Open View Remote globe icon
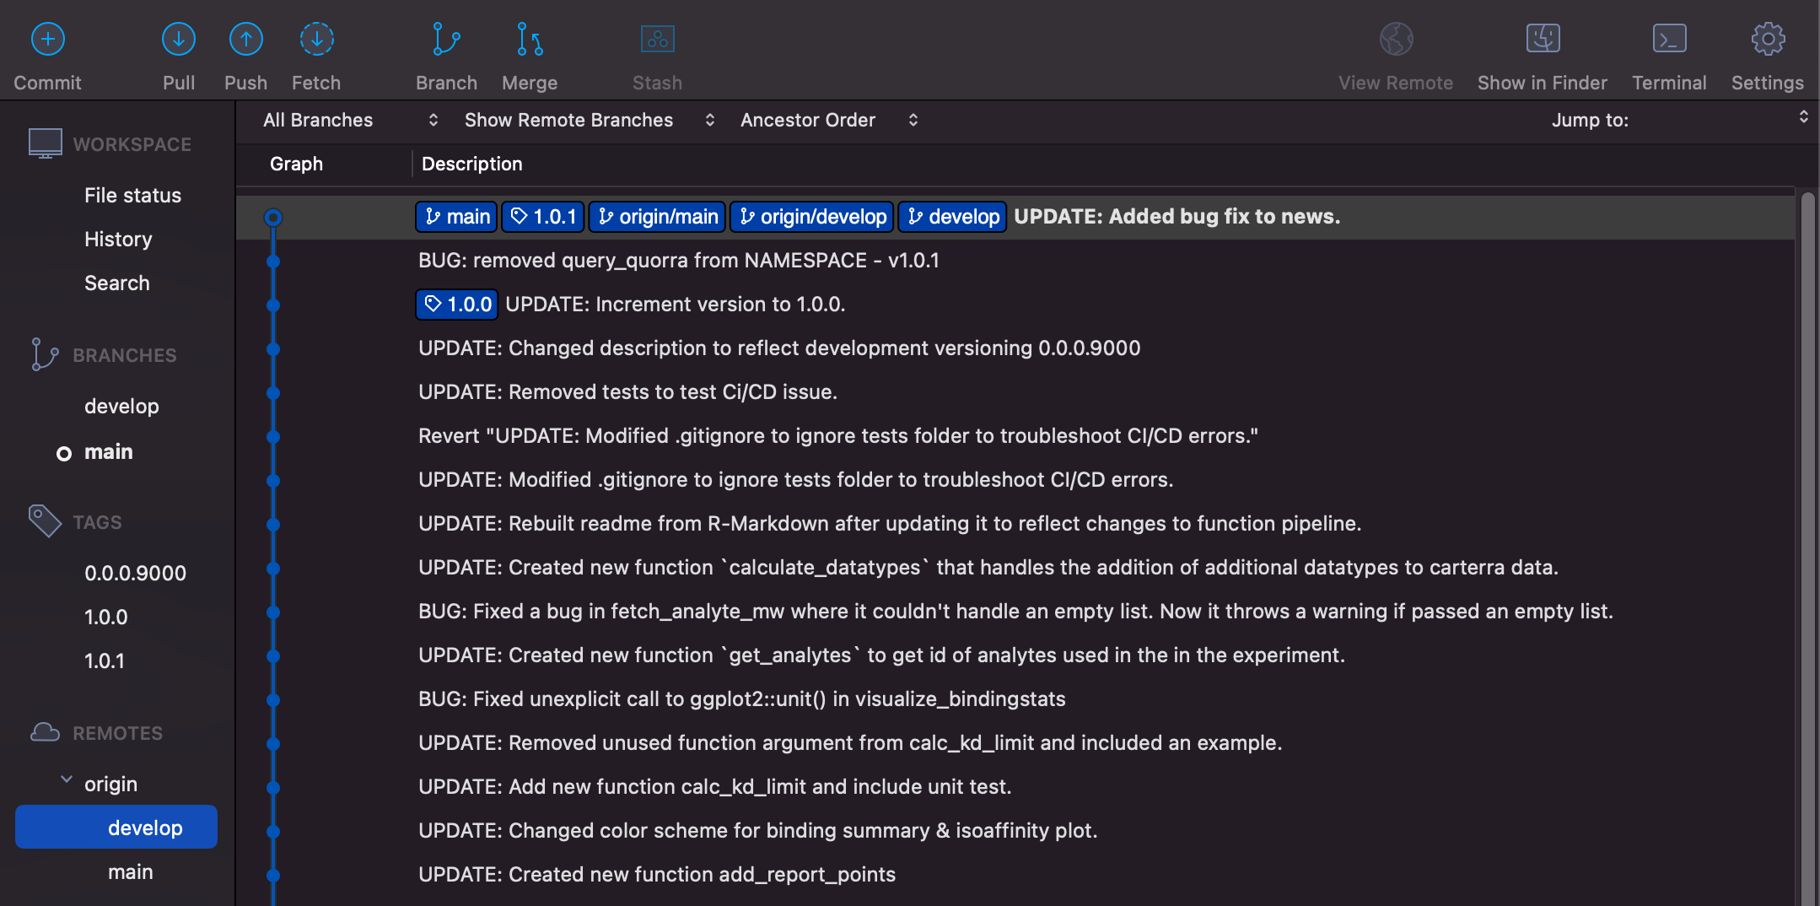The width and height of the screenshot is (1820, 906). [1397, 39]
